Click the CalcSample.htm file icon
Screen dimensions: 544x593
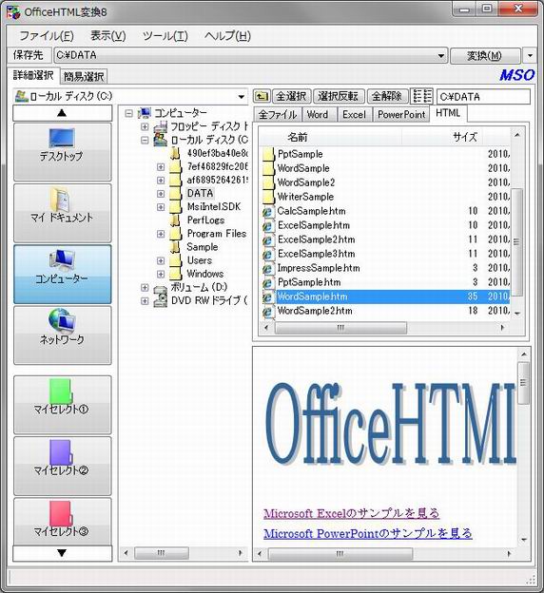[268, 211]
